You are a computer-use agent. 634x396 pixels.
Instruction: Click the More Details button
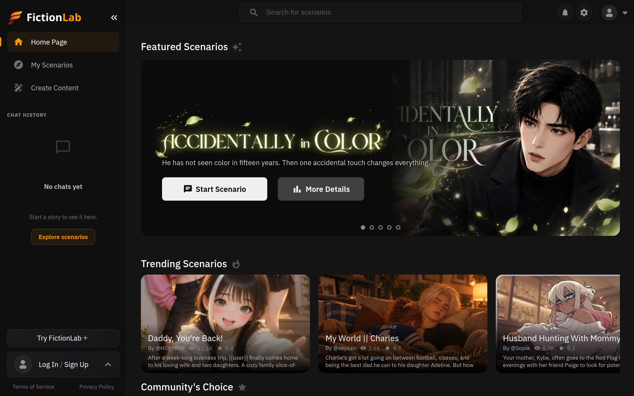(x=321, y=189)
